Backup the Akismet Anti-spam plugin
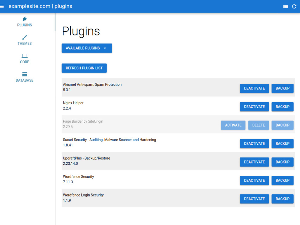This screenshot has width=300, height=225. (282, 88)
